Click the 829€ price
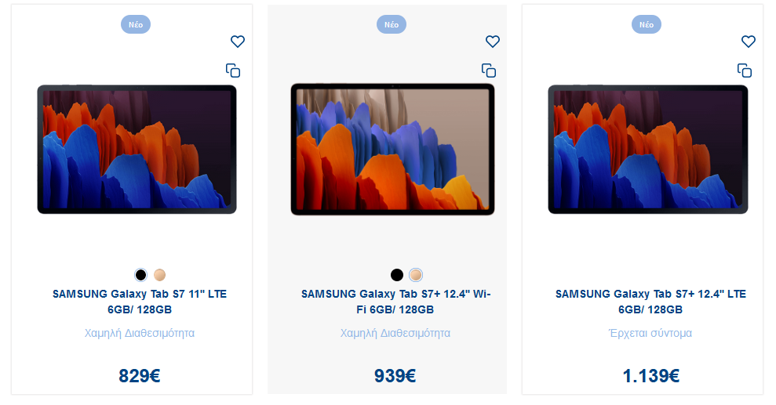Screen dimensions: 776x405 [140, 376]
